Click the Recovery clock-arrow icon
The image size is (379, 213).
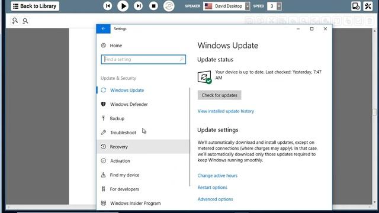[104, 147]
